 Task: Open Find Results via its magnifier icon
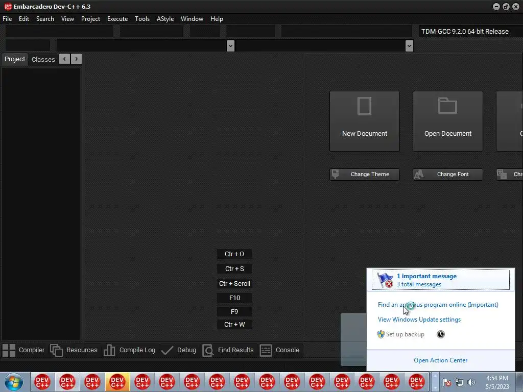pos(208,350)
